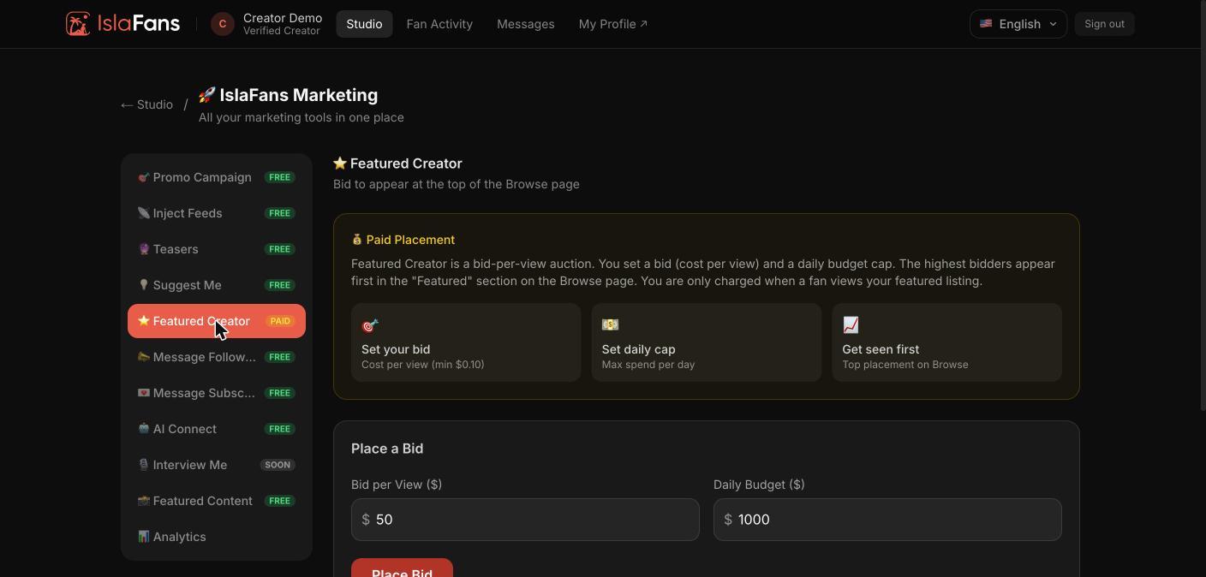The image size is (1206, 577).
Task: Open Analytics in the sidebar
Action: 217,537
